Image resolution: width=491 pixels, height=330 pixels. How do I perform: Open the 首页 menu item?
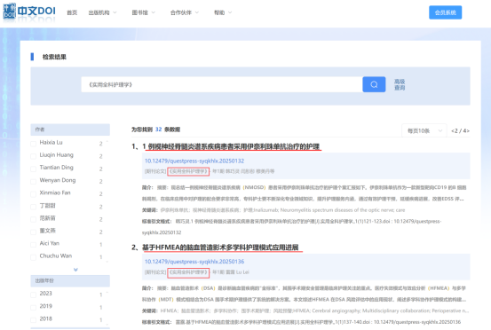[x=72, y=12]
